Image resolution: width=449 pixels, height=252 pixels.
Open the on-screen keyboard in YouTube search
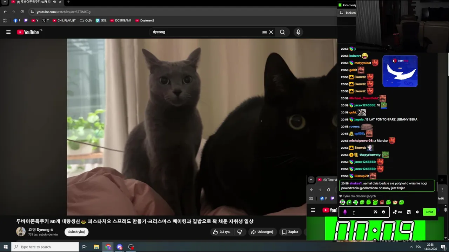point(264,32)
